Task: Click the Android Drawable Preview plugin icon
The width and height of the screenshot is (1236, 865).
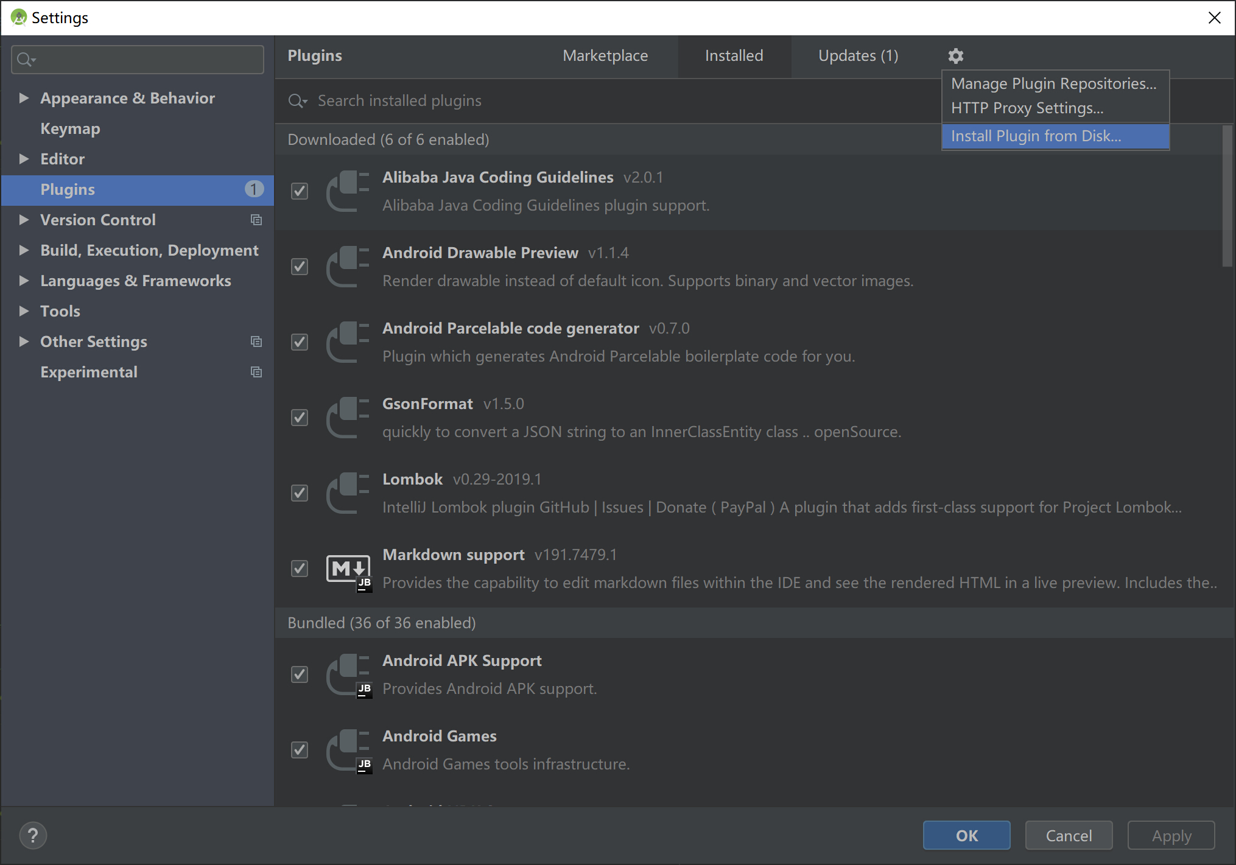Action: point(348,267)
